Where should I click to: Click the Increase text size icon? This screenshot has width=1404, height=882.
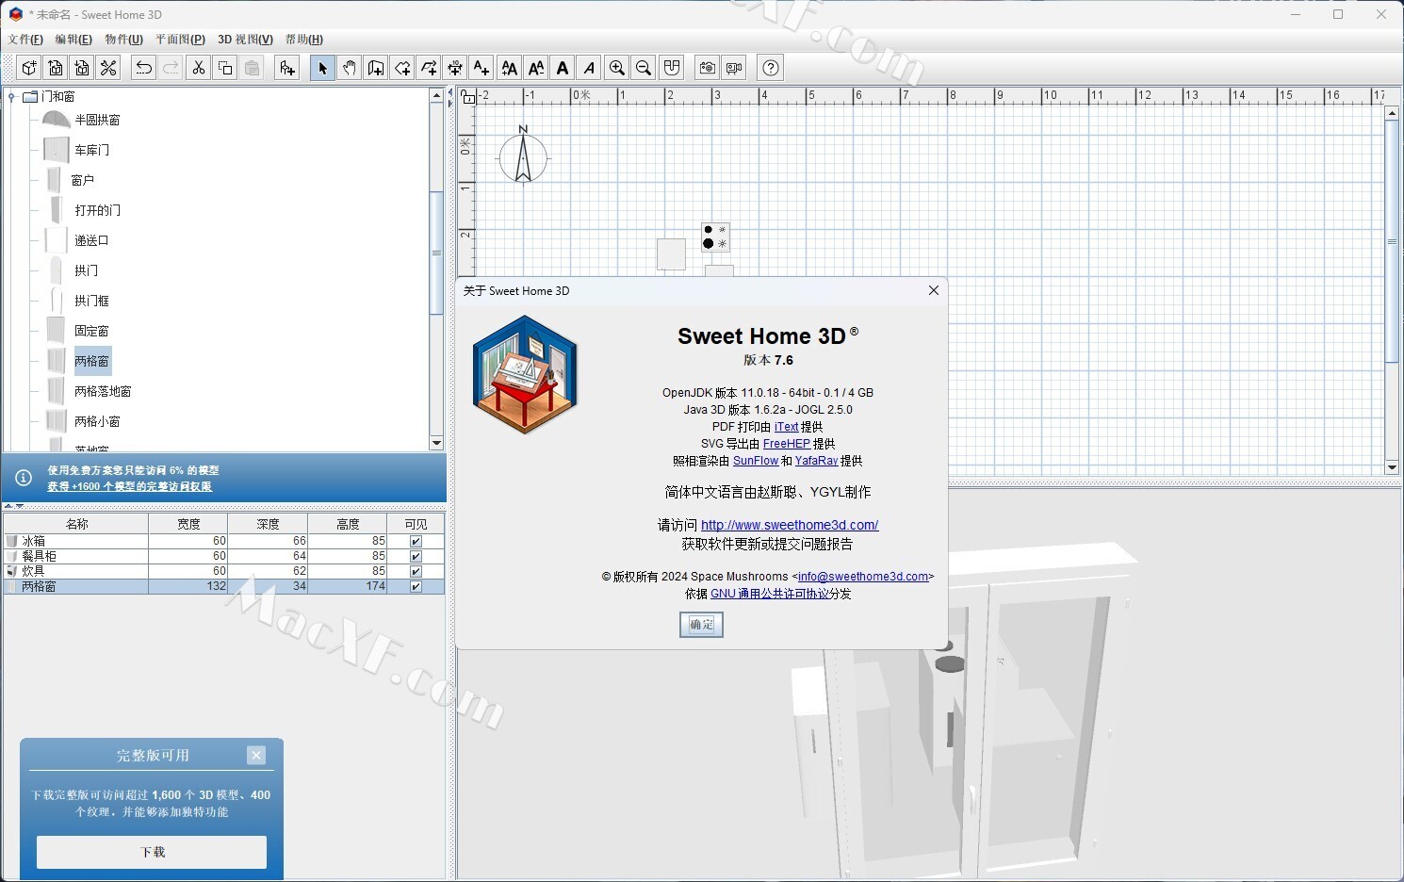(510, 68)
